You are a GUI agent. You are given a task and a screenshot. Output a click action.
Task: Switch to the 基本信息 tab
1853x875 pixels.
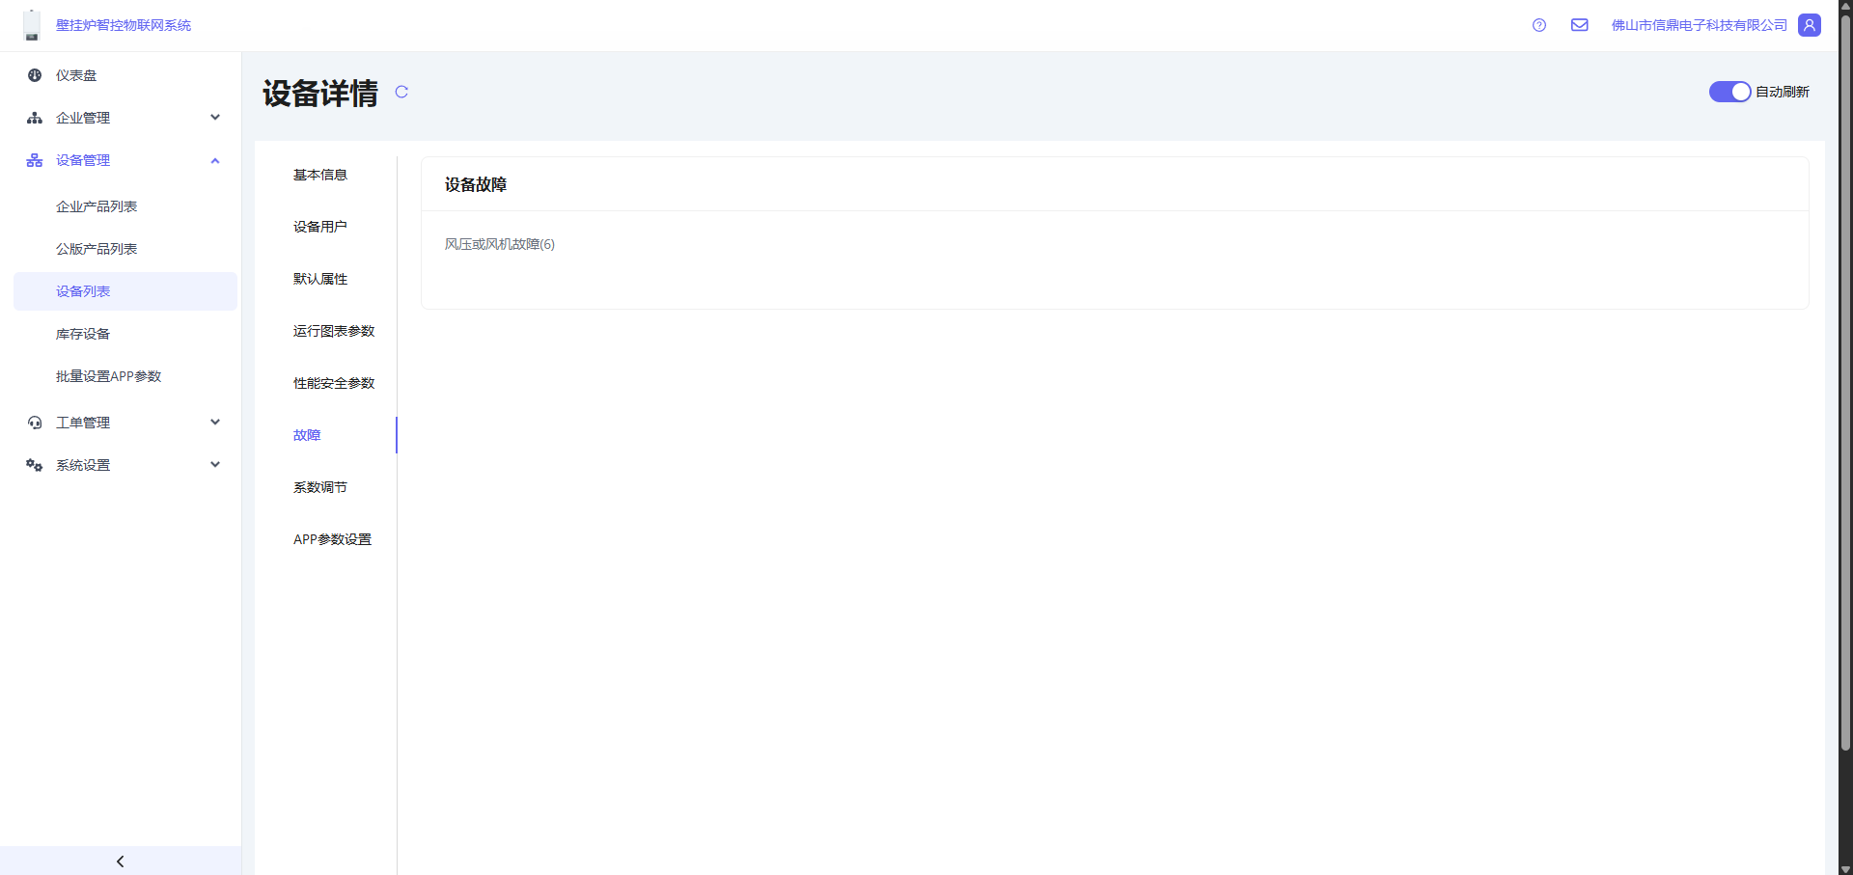pyautogui.click(x=320, y=175)
